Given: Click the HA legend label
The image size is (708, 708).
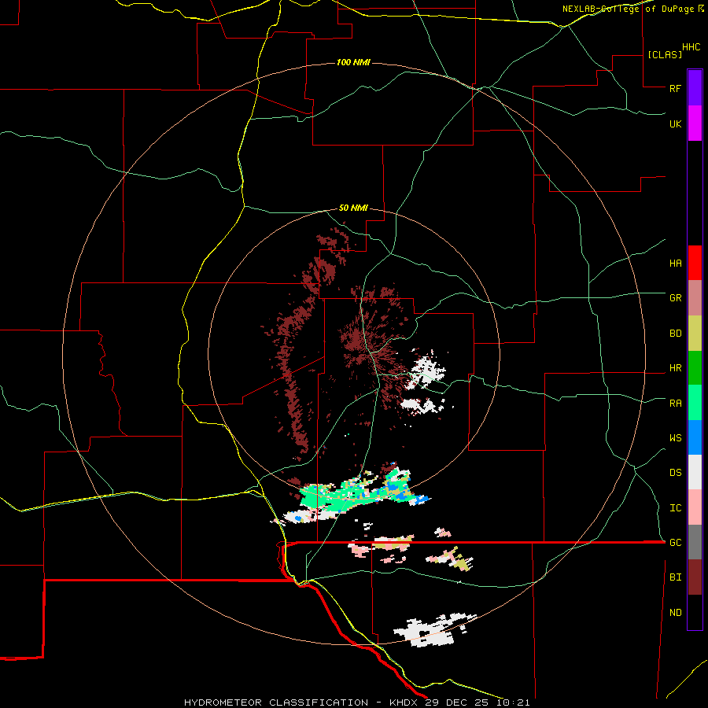Looking at the screenshot, I should (675, 264).
